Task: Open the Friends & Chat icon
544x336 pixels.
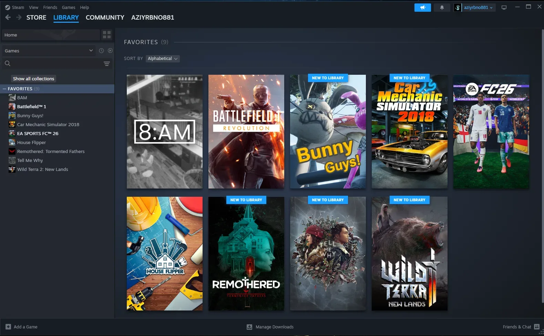Action: (x=536, y=327)
